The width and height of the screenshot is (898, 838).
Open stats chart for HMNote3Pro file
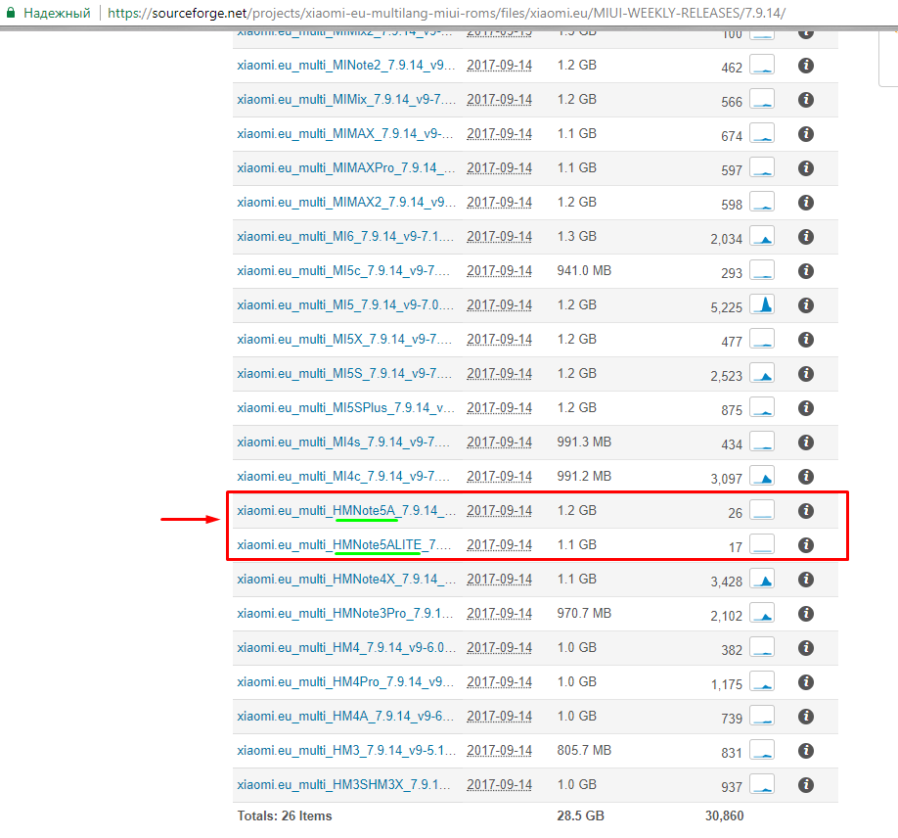761,614
